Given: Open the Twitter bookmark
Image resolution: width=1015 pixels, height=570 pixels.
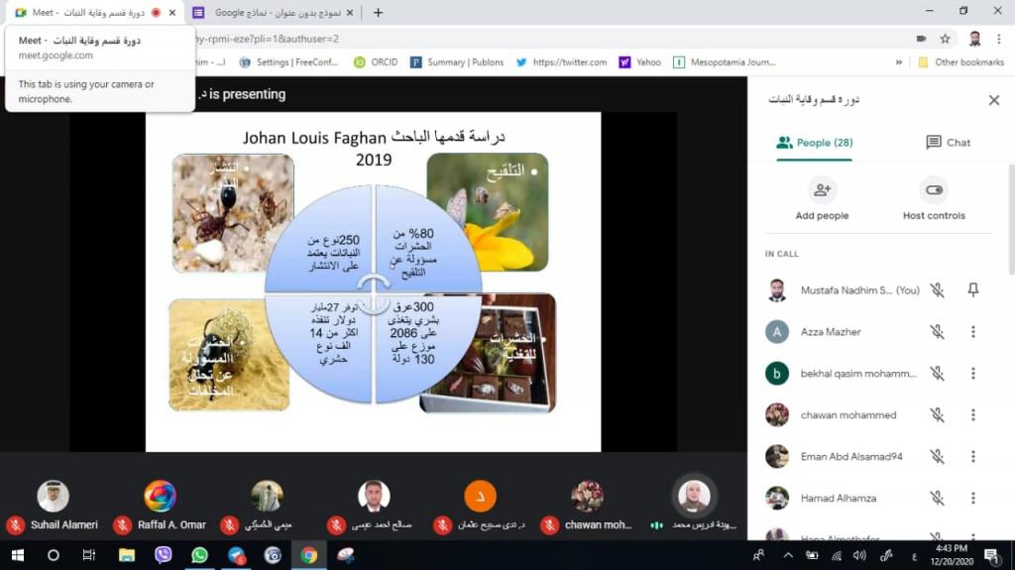Looking at the screenshot, I should click(x=561, y=61).
